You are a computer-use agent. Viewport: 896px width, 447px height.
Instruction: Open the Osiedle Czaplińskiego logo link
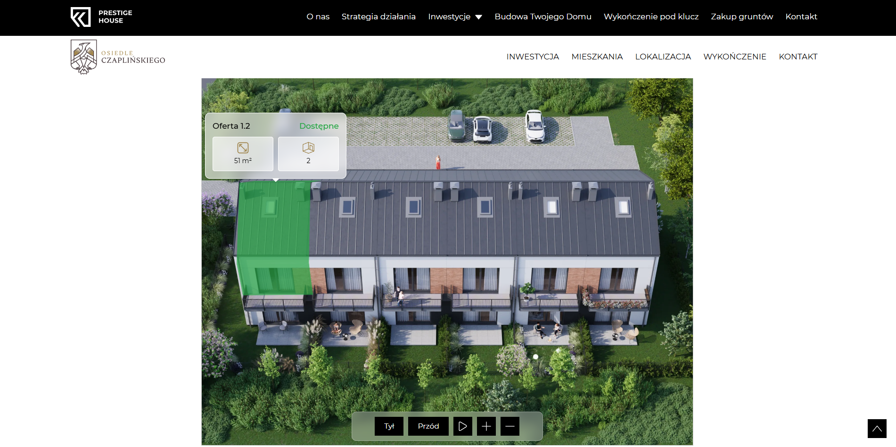118,57
